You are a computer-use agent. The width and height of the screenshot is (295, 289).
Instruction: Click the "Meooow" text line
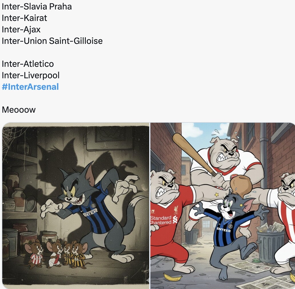pyautogui.click(x=19, y=110)
